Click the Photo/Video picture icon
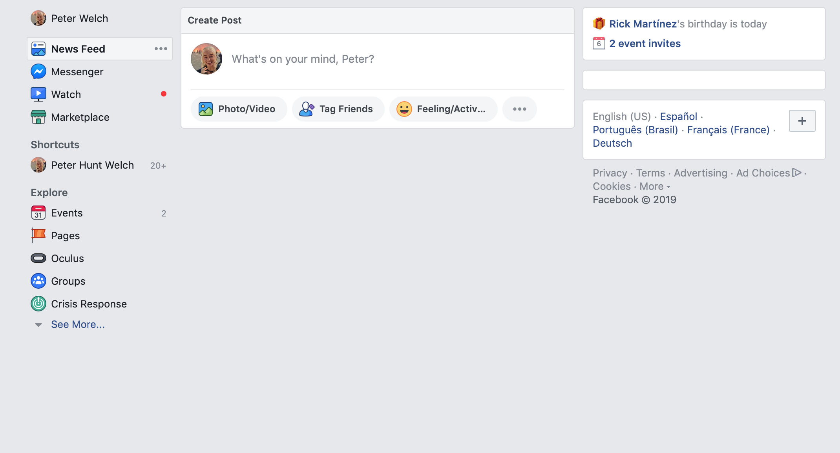This screenshot has width=840, height=453. point(206,109)
